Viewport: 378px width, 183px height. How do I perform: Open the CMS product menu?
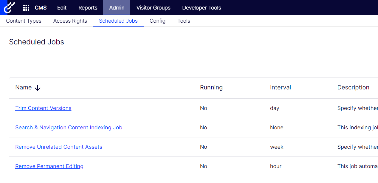click(41, 8)
